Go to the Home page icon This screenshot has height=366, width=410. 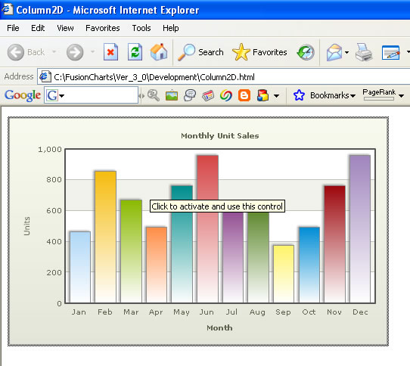(159, 51)
